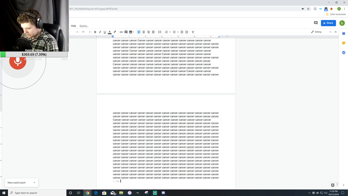This screenshot has height=196, width=348.
Task: Expand numbered list style dropdown arrow
Action: 170,32
